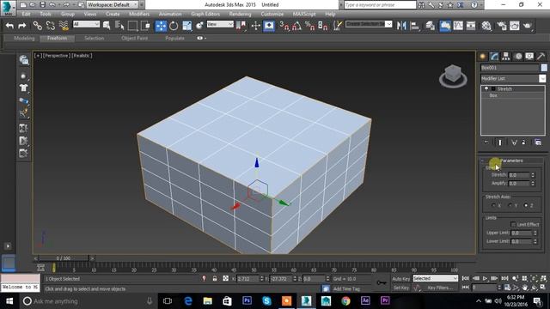Choose the Select Object tool
This screenshot has height=309, width=550.
click(107, 26)
